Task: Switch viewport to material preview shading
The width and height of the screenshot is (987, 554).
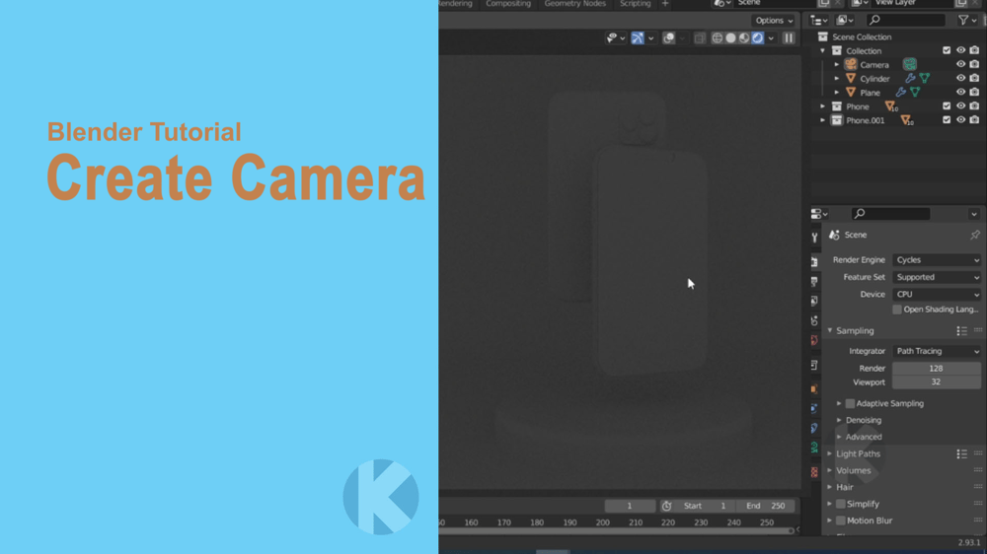Action: 744,38
